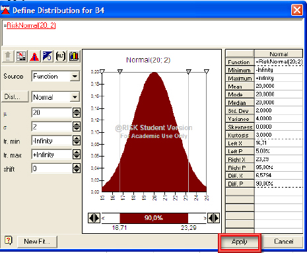Click the μ input field showing 20

[x=51, y=112]
